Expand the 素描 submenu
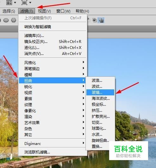The width and height of the screenshot is (156, 168). pyautogui.click(x=52, y=98)
